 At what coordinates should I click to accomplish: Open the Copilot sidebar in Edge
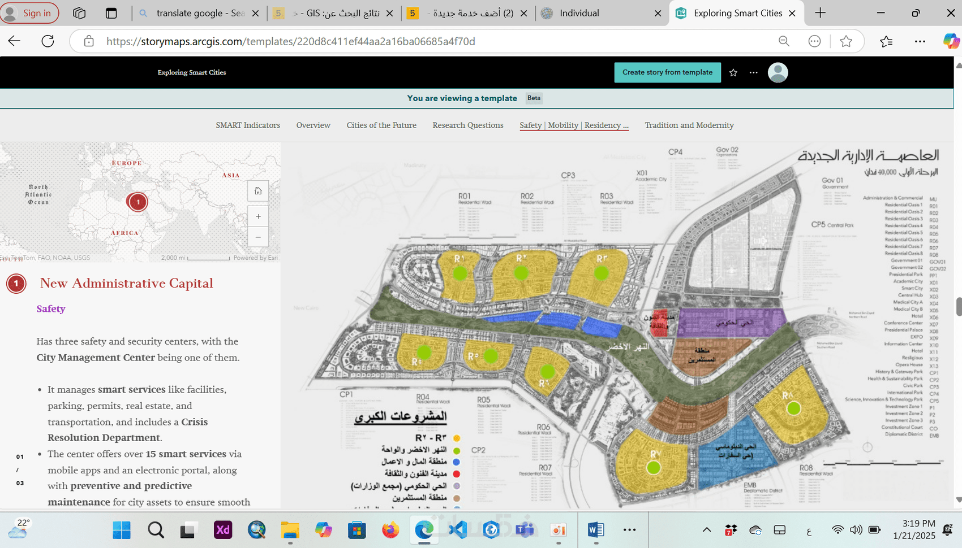click(951, 41)
